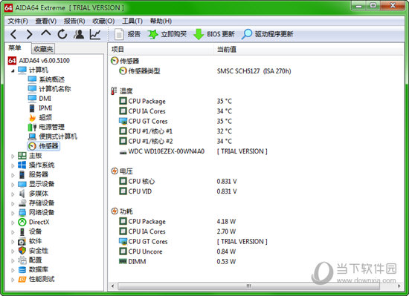Open 电源管理 tree item

click(x=46, y=127)
